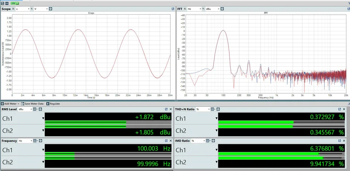Click the FFT spectrum plot area
Image resolution: width=350 pixels, height=171 pixels.
pos(266,54)
